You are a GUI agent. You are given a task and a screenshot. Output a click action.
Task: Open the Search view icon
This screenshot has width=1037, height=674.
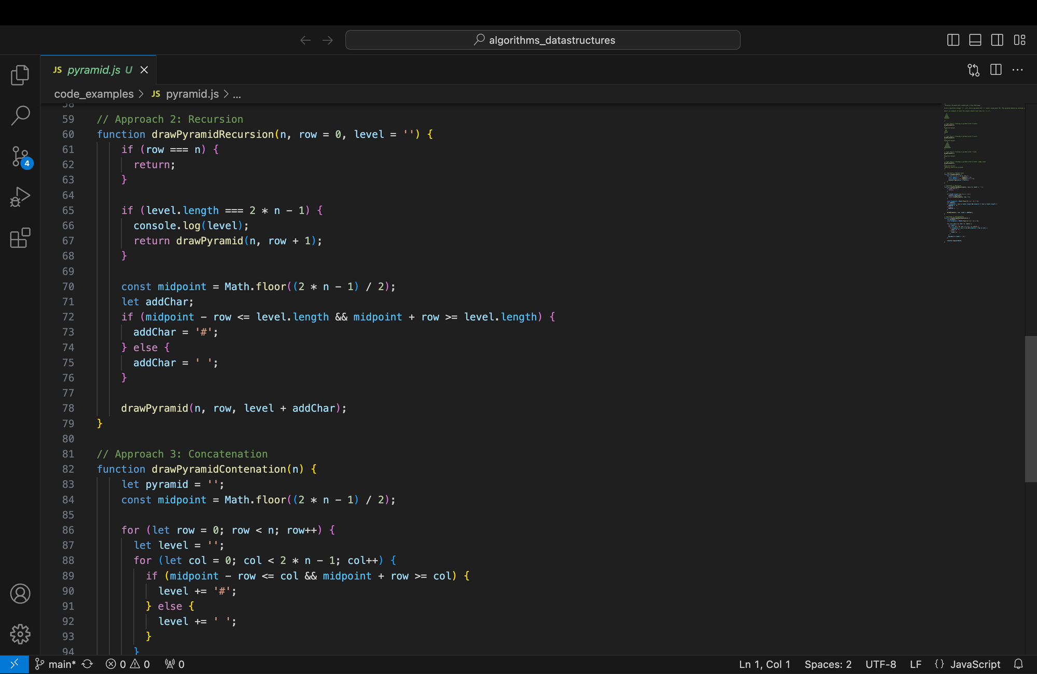[20, 115]
